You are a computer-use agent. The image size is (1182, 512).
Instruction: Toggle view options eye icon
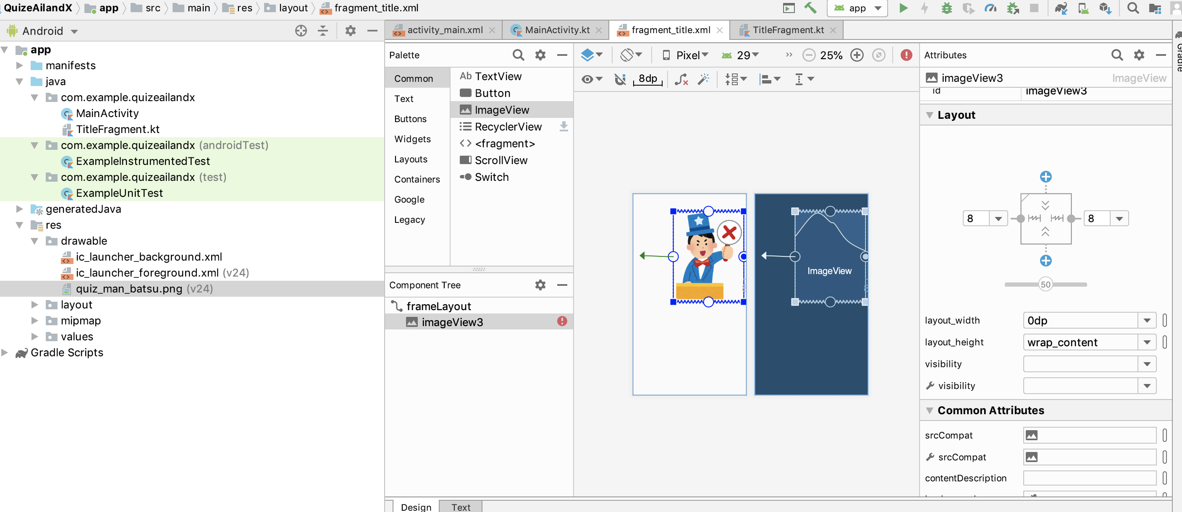click(592, 79)
